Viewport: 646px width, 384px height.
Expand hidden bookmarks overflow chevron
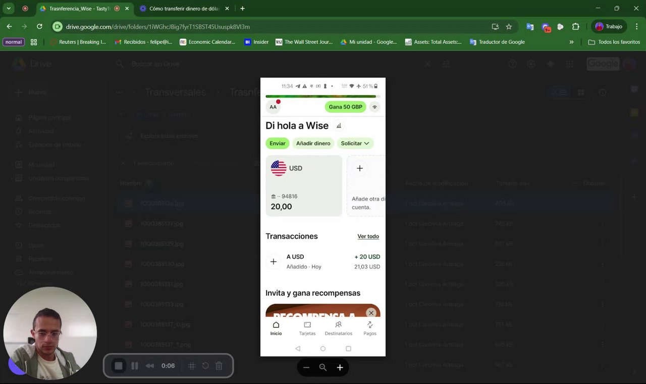571,42
